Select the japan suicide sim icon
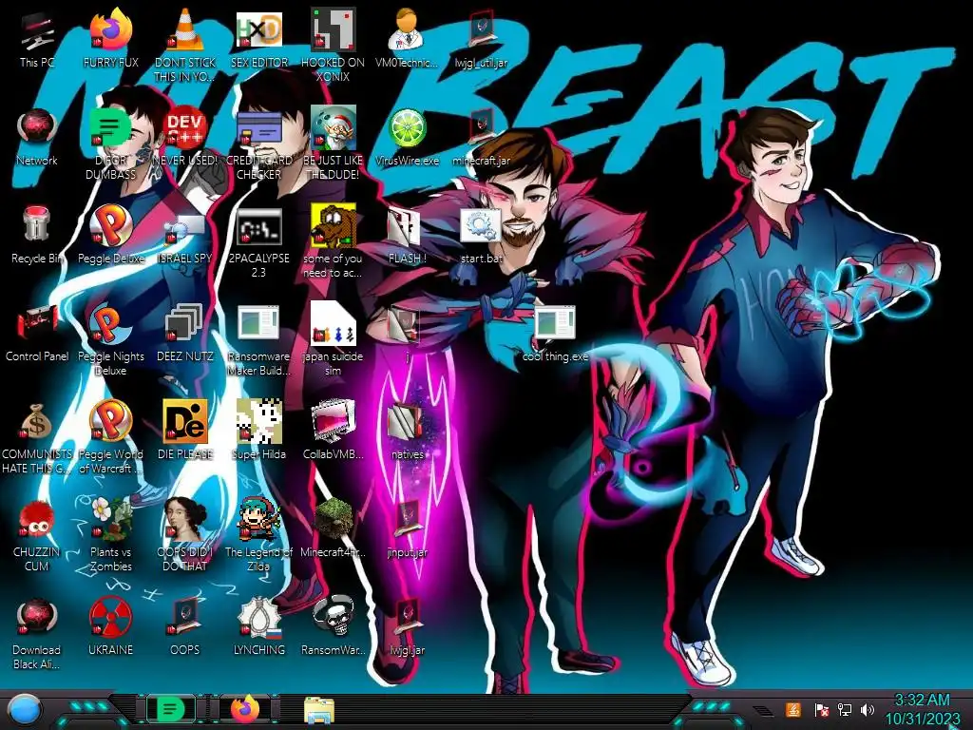This screenshot has width=973, height=730. tap(333, 323)
